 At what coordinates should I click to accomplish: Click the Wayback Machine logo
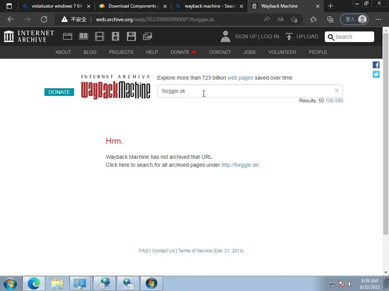[115, 87]
